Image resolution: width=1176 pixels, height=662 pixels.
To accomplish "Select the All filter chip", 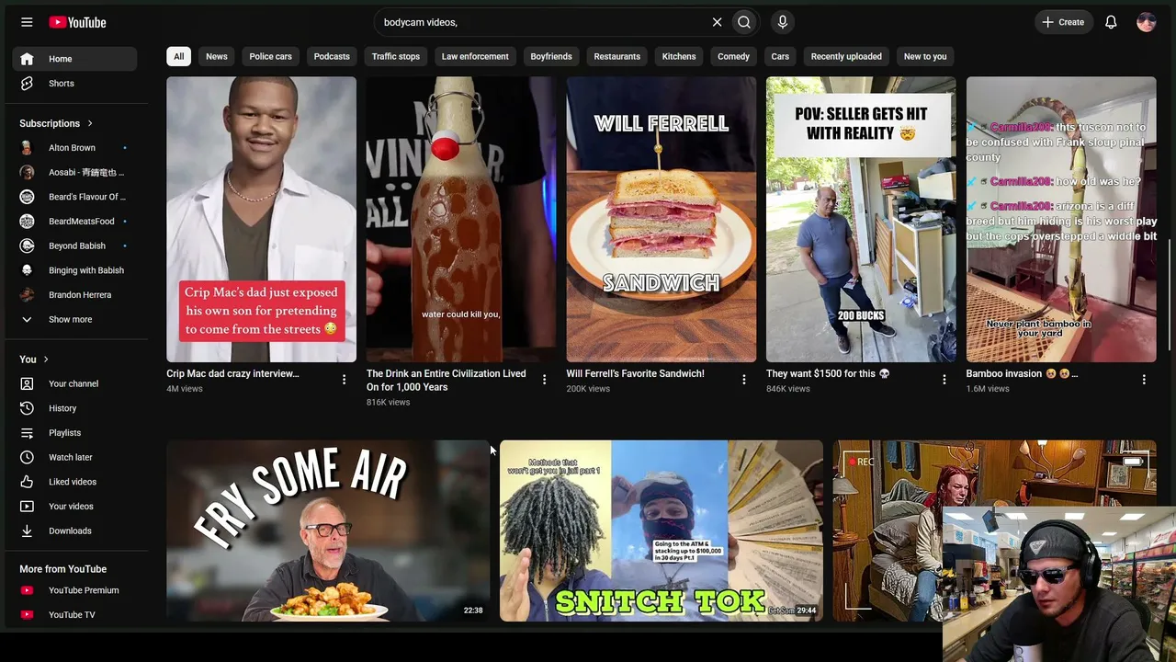I will [x=178, y=56].
